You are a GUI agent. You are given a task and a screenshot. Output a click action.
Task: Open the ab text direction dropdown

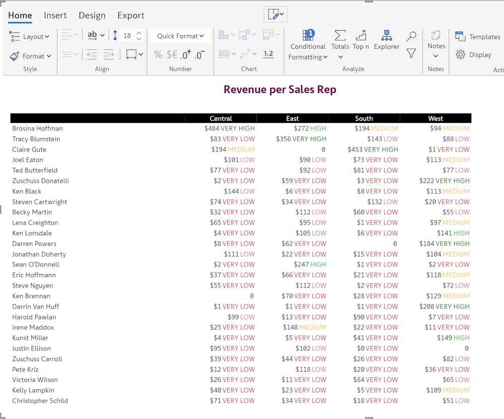click(96, 35)
